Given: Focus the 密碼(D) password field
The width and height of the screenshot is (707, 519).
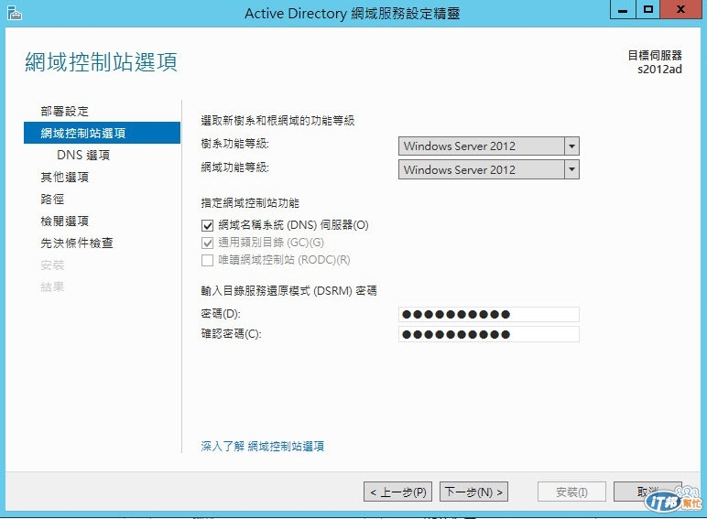Looking at the screenshot, I should point(489,315).
